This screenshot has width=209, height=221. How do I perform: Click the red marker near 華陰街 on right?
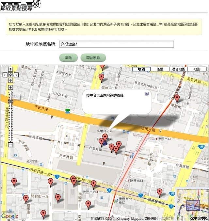pos(177,99)
